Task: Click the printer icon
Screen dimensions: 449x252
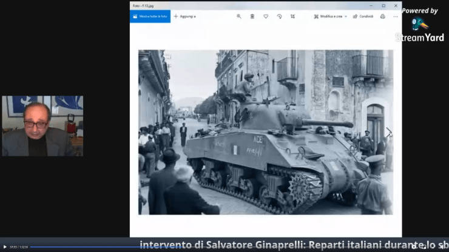Action: [382, 16]
